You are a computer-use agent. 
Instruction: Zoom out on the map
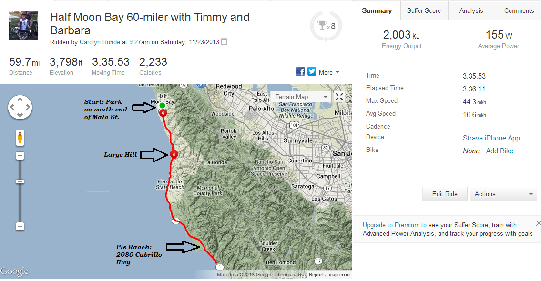pos(20,226)
